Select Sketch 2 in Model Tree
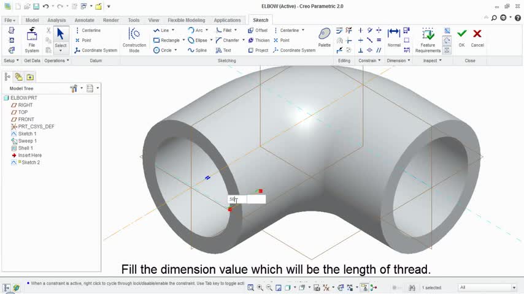The image size is (524, 294). pos(31,162)
